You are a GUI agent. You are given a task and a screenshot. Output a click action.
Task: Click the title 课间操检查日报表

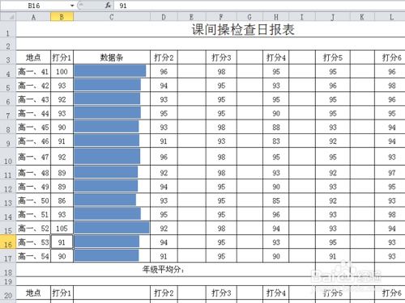coord(243,29)
